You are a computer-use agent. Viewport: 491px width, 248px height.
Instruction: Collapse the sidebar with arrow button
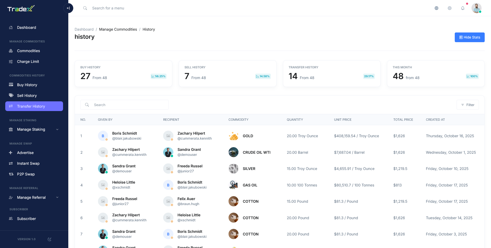pos(68,8)
